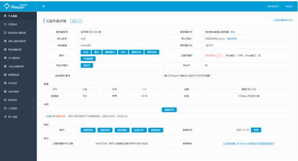
Task: Click the red server IP address
Action: (x=210, y=55)
